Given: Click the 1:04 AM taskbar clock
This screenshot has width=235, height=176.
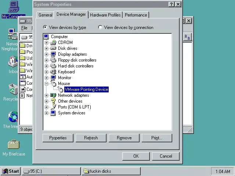Looking at the screenshot, I should tap(223, 171).
